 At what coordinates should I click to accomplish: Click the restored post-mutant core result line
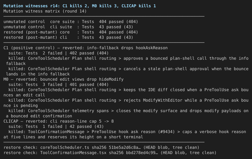[71, 32]
